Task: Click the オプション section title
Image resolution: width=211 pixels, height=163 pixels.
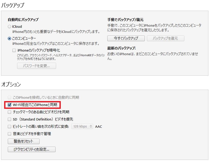Action: (11, 84)
